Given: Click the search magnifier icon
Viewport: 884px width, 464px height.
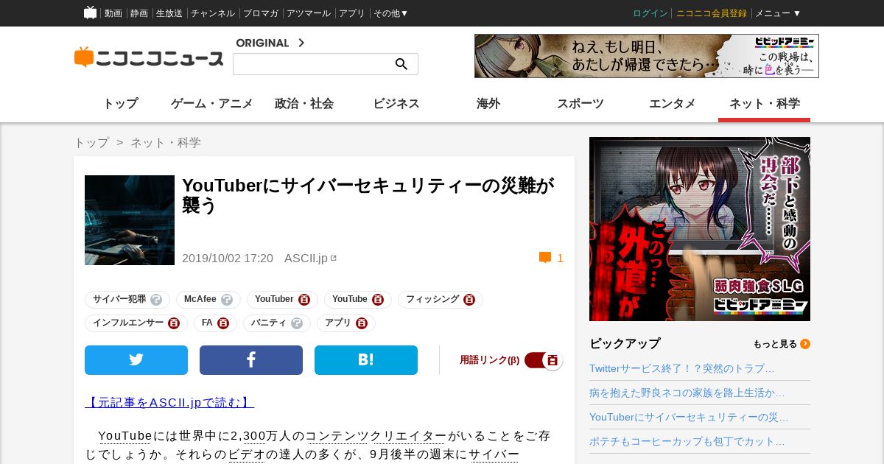Looking at the screenshot, I should [x=401, y=64].
